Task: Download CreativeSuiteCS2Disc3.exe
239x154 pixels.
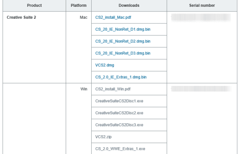Action: tap(119, 125)
